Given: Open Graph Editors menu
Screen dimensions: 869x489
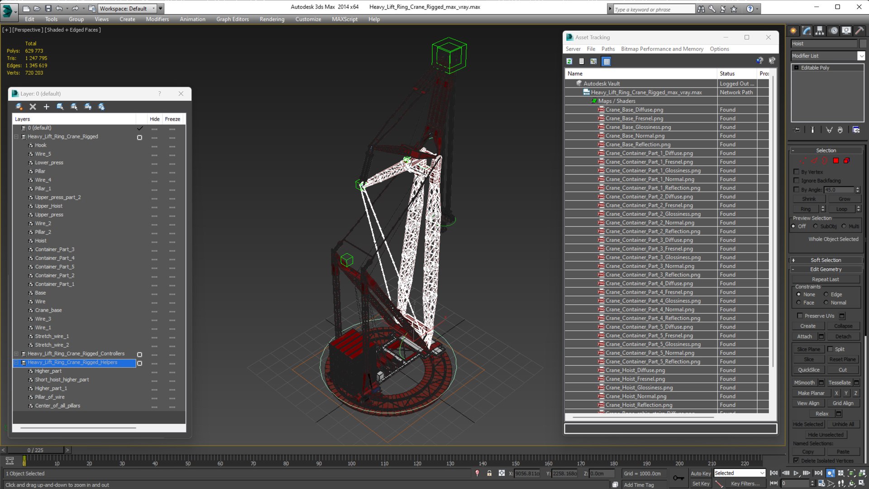Looking at the screenshot, I should 232,19.
